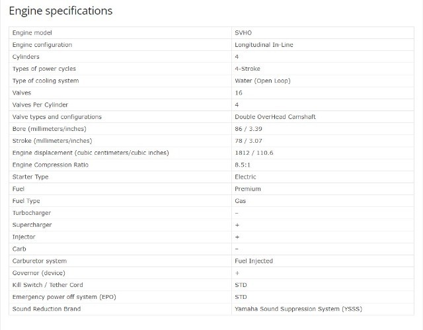Screen dimensions: 423x330
Task: Select the Yamaha Sound Suppression System value
Action: click(298, 309)
